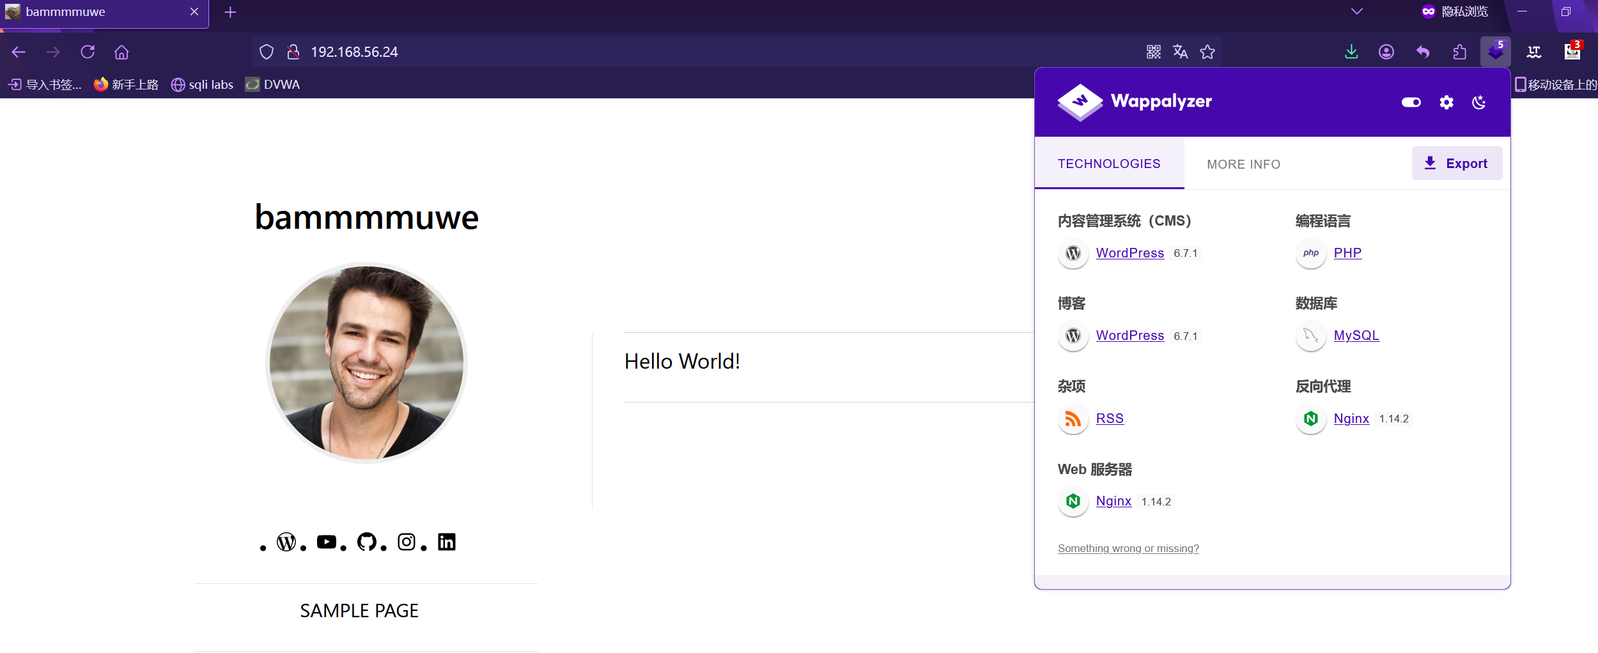The width and height of the screenshot is (1598, 653).
Task: Open the Instagram social icon link
Action: point(407,542)
